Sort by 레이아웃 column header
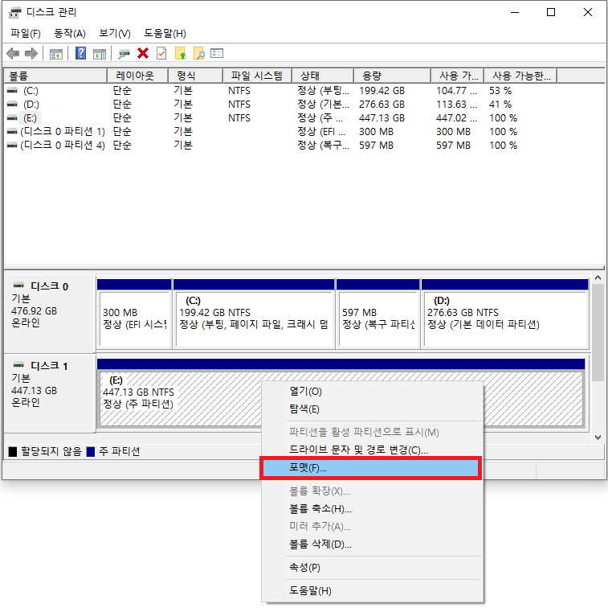608x608 pixels. pyautogui.click(x=137, y=76)
